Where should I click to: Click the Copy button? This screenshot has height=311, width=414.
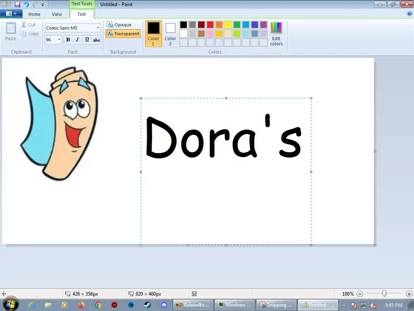tap(30, 34)
